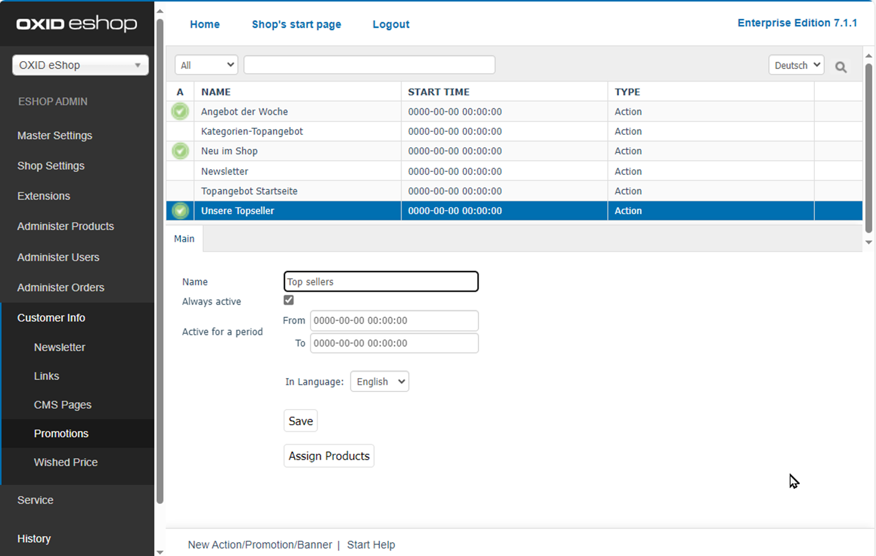
Task: Open the Deutsch language dropdown
Action: click(796, 65)
